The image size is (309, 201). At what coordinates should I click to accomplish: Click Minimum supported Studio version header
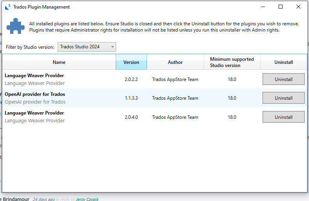tap(232, 62)
